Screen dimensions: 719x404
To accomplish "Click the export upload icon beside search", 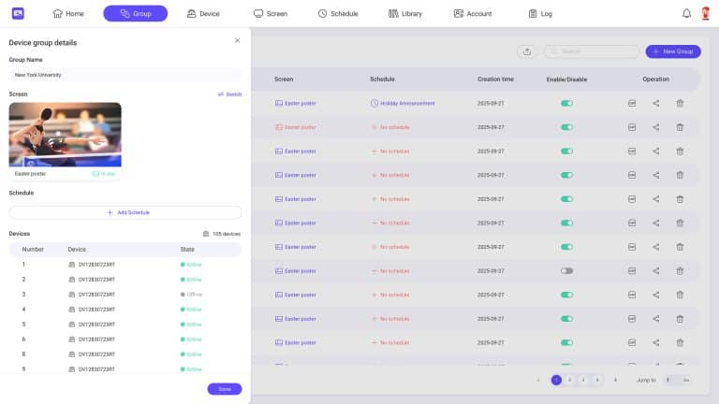I will pos(526,51).
